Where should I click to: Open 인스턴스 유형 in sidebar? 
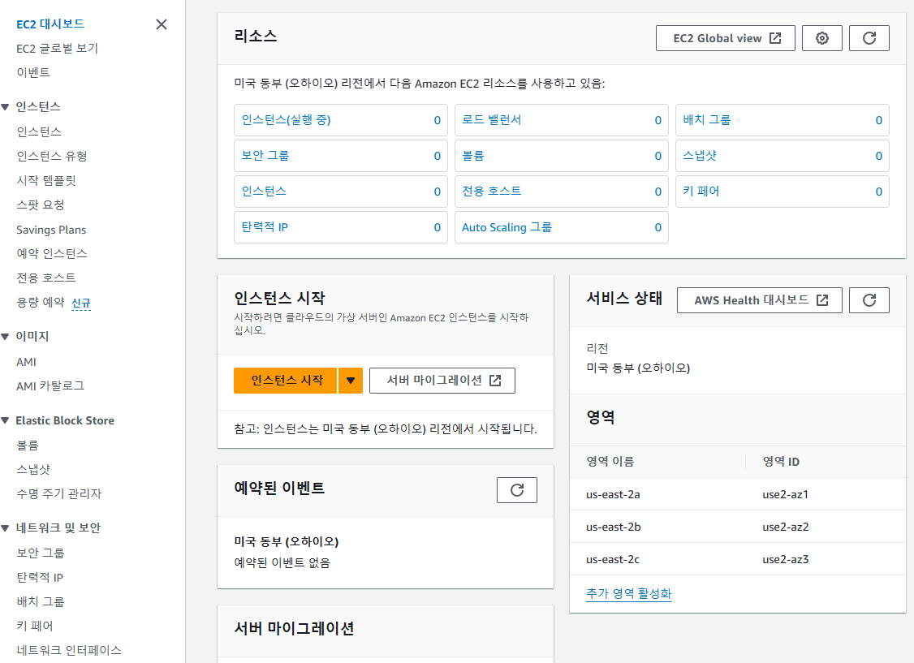pyautogui.click(x=52, y=156)
